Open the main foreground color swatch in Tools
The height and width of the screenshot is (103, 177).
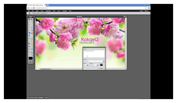(31, 58)
